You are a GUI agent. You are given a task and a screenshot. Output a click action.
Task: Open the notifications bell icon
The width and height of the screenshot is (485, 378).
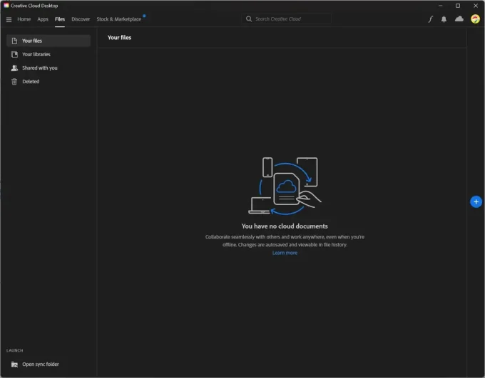(x=444, y=19)
